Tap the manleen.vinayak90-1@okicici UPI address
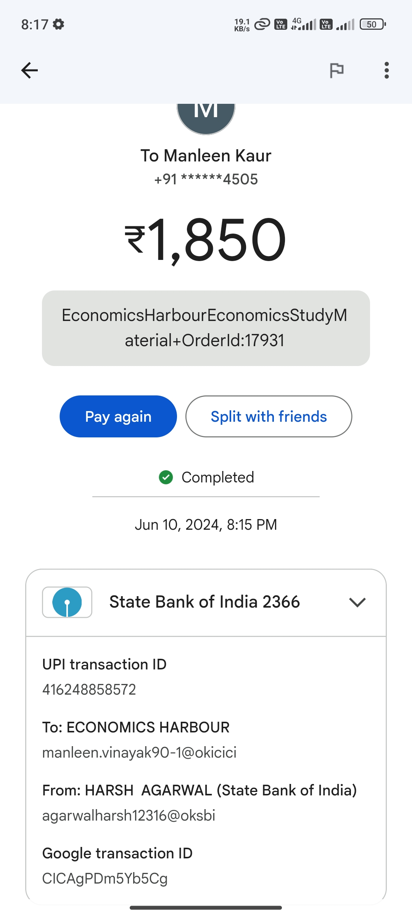Viewport: 412px width, 916px height. click(139, 753)
